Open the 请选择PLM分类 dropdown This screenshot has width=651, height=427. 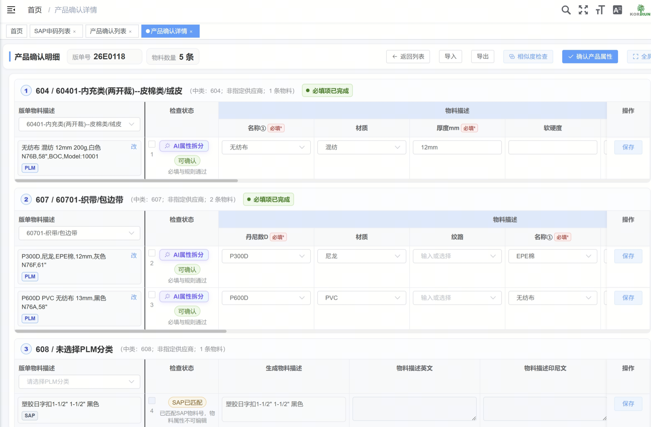[79, 382]
